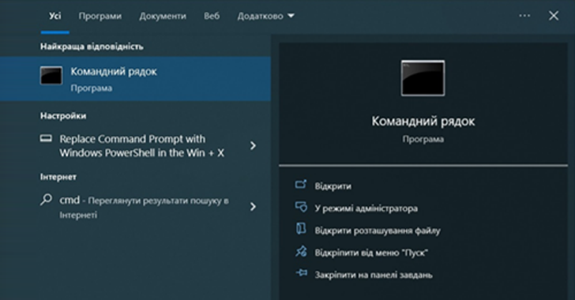Image resolution: width=575 pixels, height=300 pixels.
Task: Close the search panel
Action: (554, 16)
